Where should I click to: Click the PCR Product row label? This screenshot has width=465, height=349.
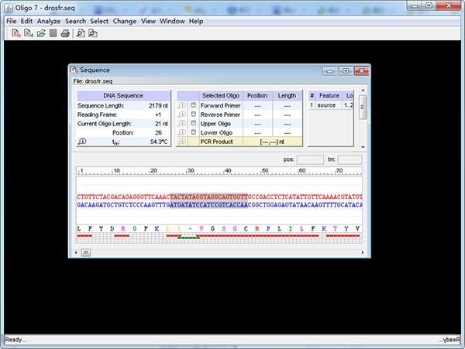[216, 142]
